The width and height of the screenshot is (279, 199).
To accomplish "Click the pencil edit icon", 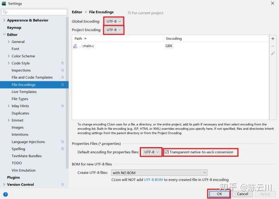I will 273,53.
